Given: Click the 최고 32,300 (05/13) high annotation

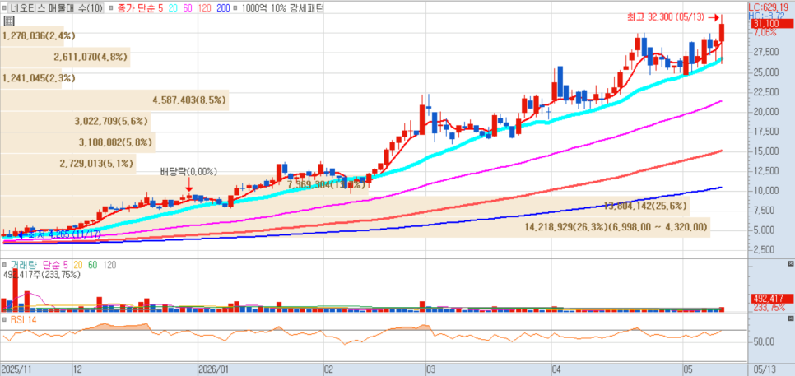Looking at the screenshot, I should (666, 17).
